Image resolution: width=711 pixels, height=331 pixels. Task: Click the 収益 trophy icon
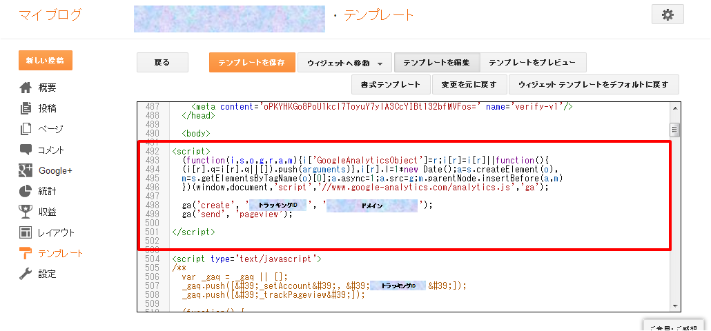click(26, 212)
